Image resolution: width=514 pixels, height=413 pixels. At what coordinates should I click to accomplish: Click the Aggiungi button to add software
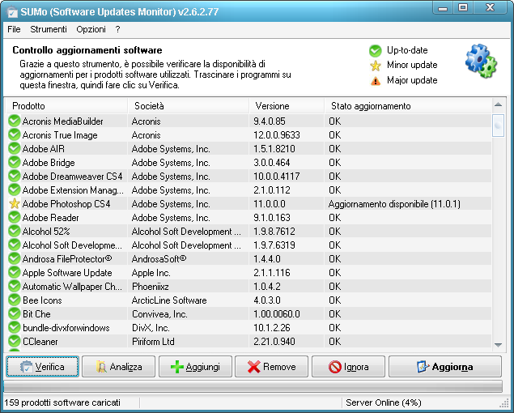[x=194, y=367]
